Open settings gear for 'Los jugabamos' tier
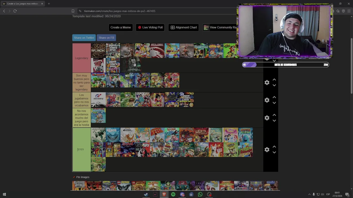Image resolution: width=353 pixels, height=198 pixels. [267, 100]
